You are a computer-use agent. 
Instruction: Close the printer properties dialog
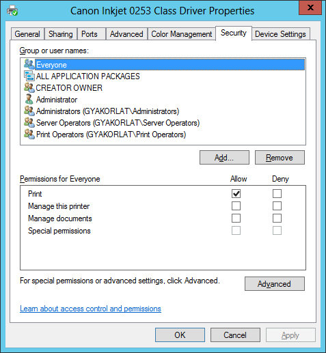(310, 8)
